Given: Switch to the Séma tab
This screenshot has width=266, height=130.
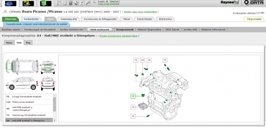Looking at the screenshot, I should tap(9, 43).
